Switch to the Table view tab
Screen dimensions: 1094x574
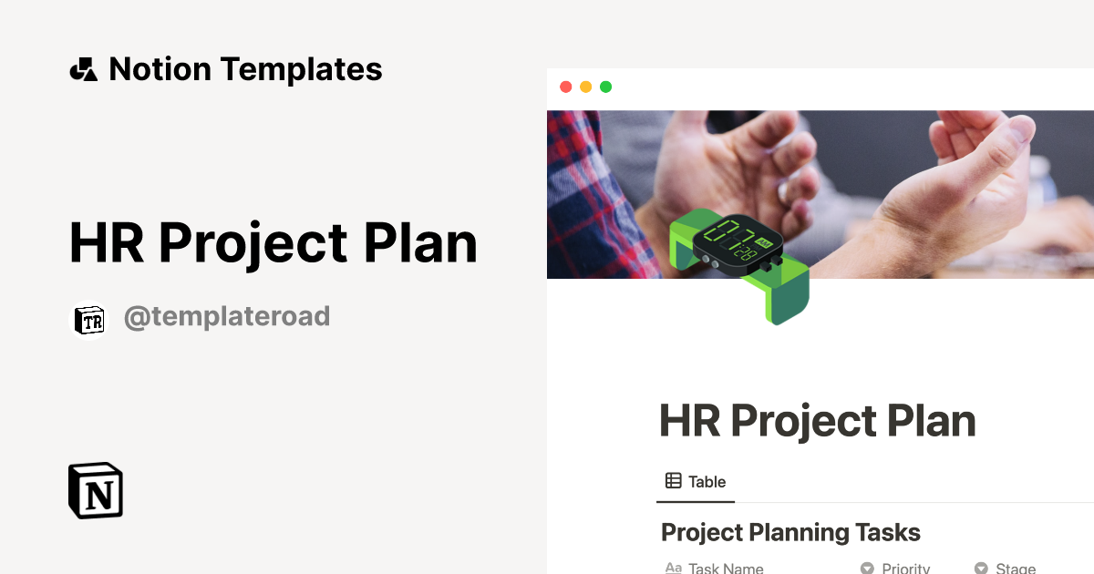696,482
